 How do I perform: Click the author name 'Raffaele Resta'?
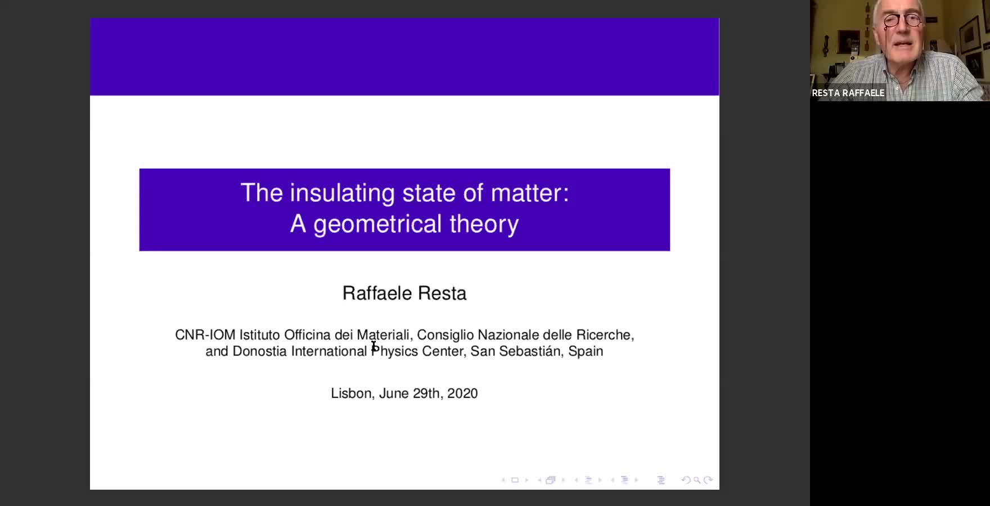[x=404, y=293]
